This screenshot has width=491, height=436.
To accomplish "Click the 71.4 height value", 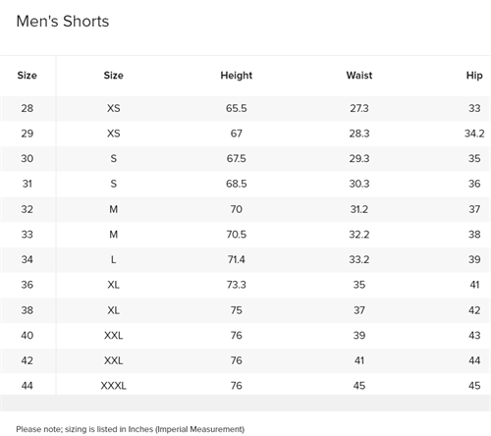I will pos(236,259).
